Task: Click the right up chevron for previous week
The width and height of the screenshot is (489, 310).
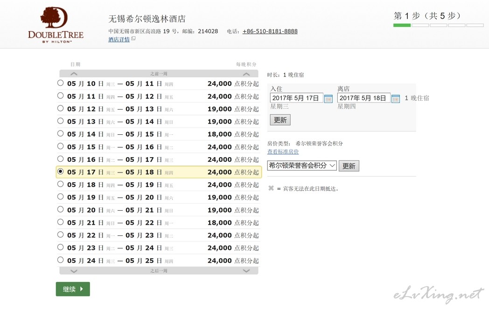Action: click(246, 74)
